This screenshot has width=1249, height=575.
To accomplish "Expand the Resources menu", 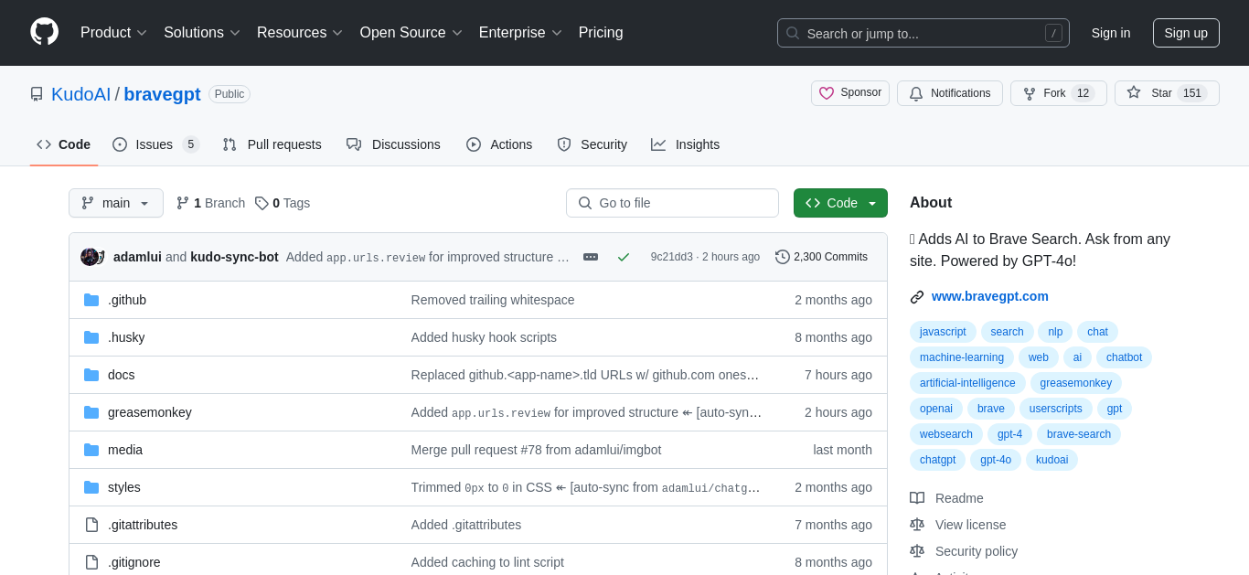I will pos(300,33).
